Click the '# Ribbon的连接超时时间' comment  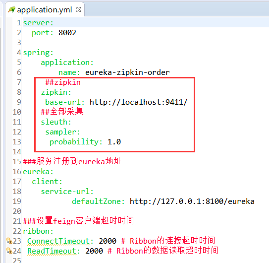click(168, 241)
